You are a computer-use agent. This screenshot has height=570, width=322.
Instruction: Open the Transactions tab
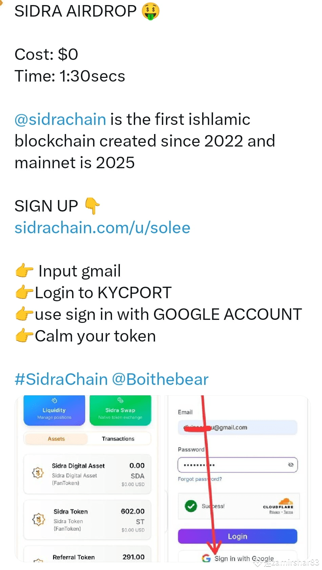click(118, 439)
